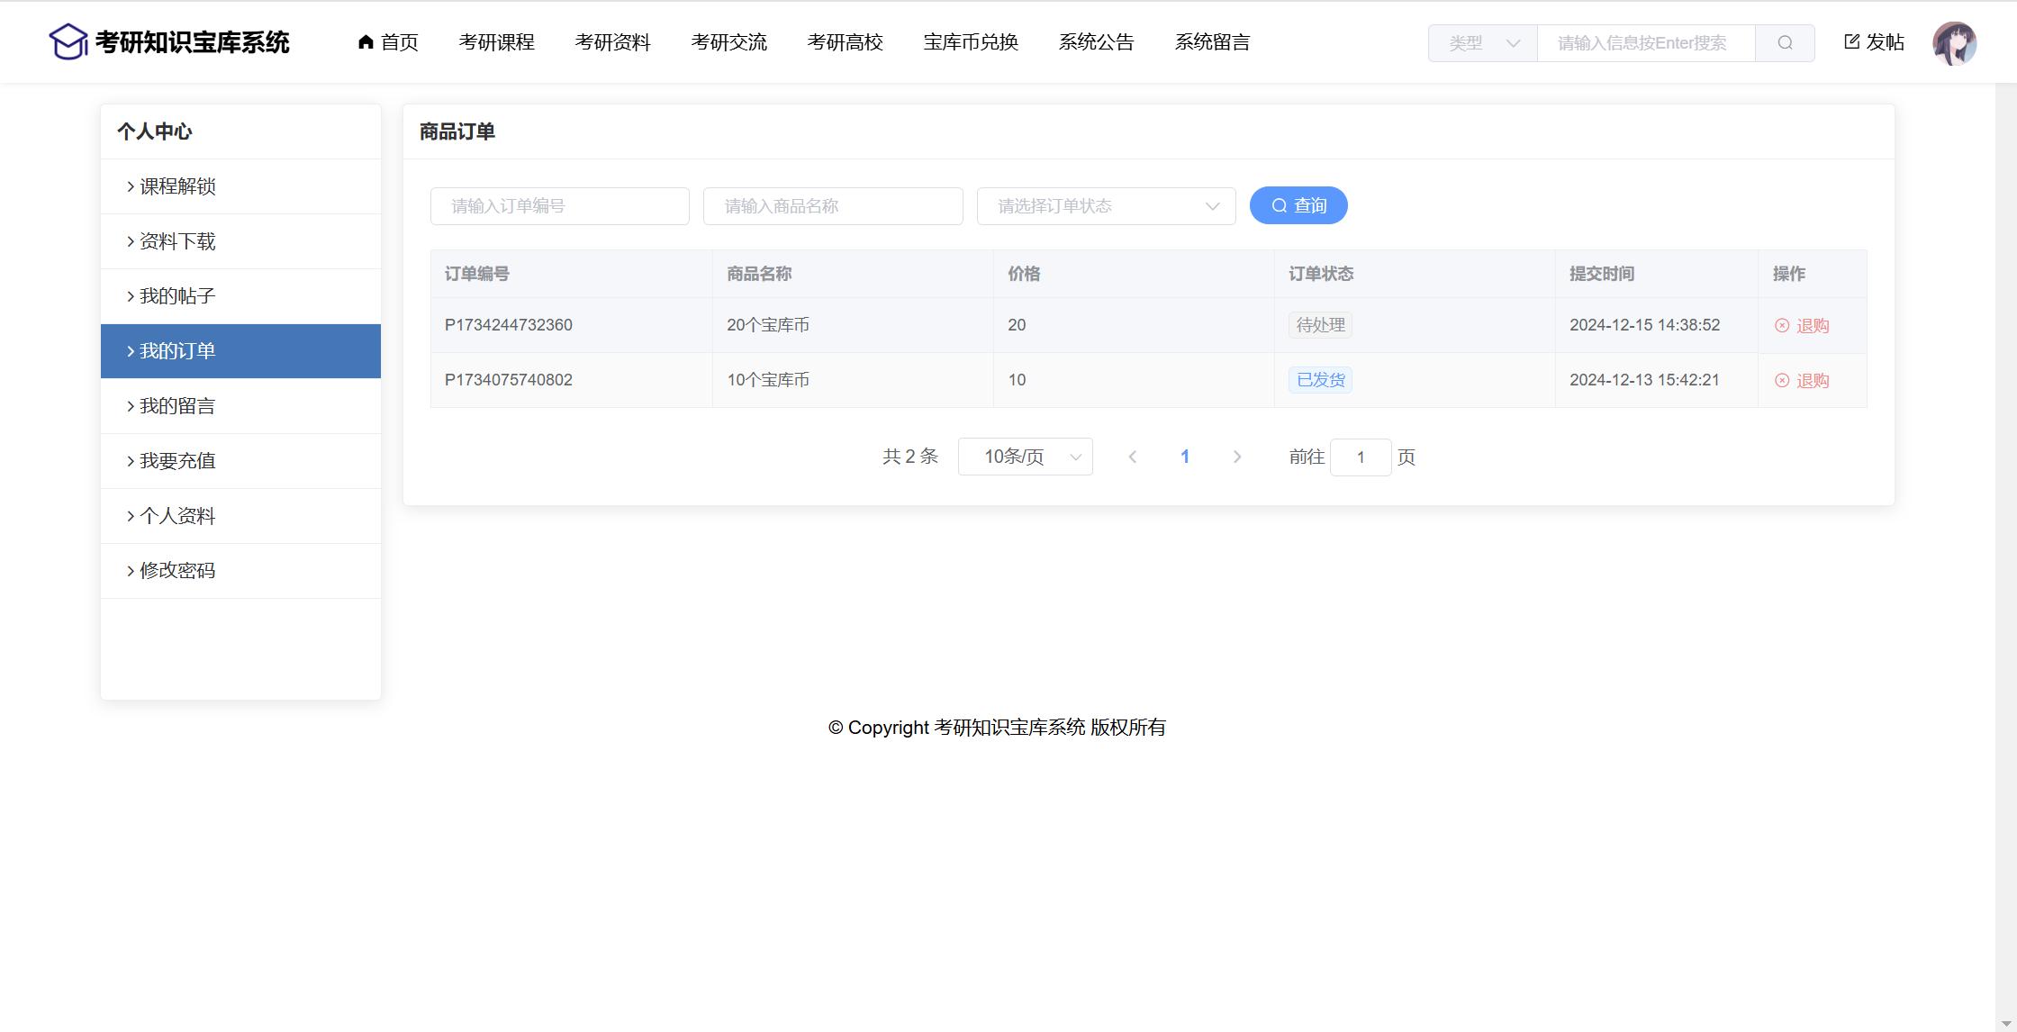Click the refund icon for order P1734244732360
This screenshot has width=2017, height=1032.
click(1782, 326)
